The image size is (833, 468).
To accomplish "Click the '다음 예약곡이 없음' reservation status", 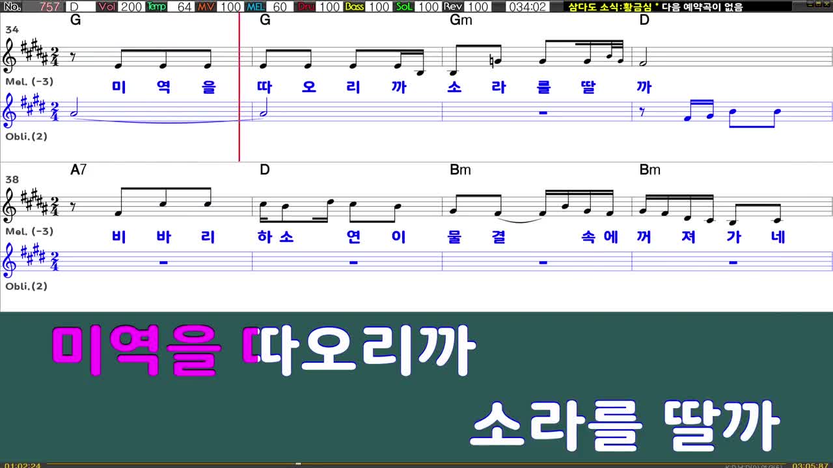I will click(x=702, y=6).
